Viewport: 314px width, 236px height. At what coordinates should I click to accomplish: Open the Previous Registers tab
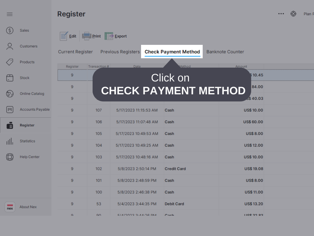point(120,52)
